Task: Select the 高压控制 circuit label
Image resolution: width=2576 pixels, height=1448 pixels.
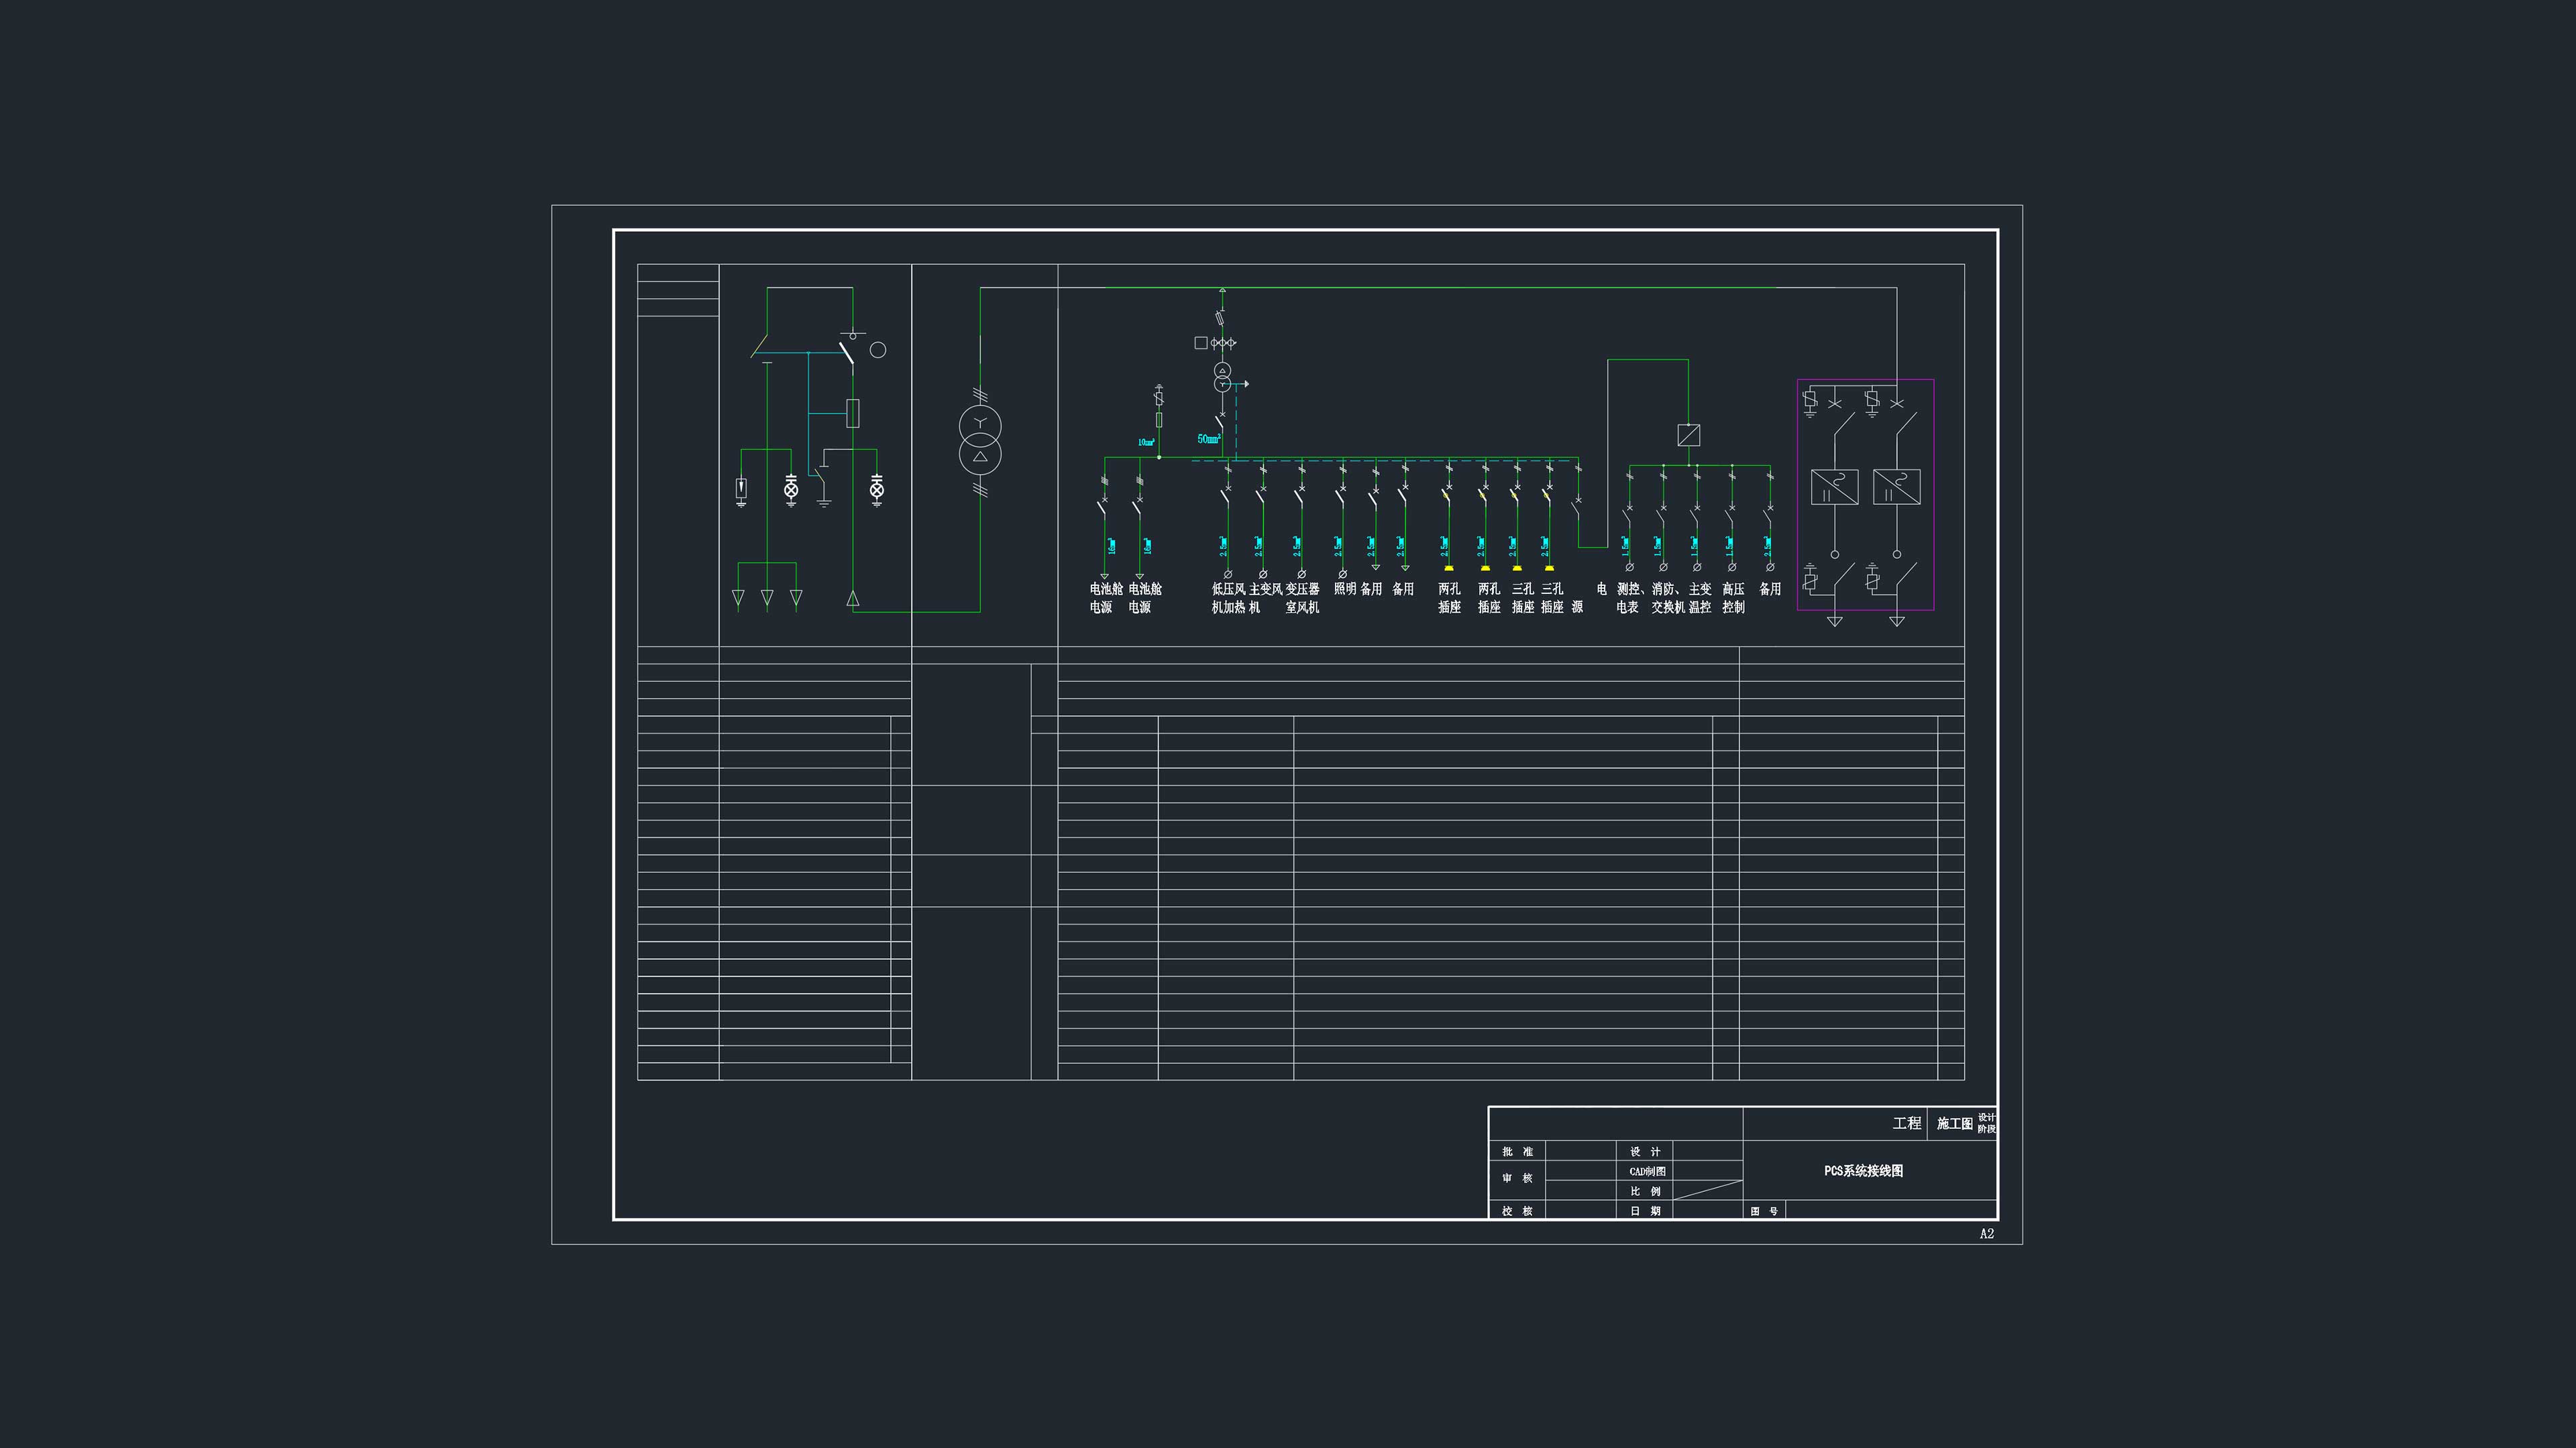Action: pos(1733,597)
